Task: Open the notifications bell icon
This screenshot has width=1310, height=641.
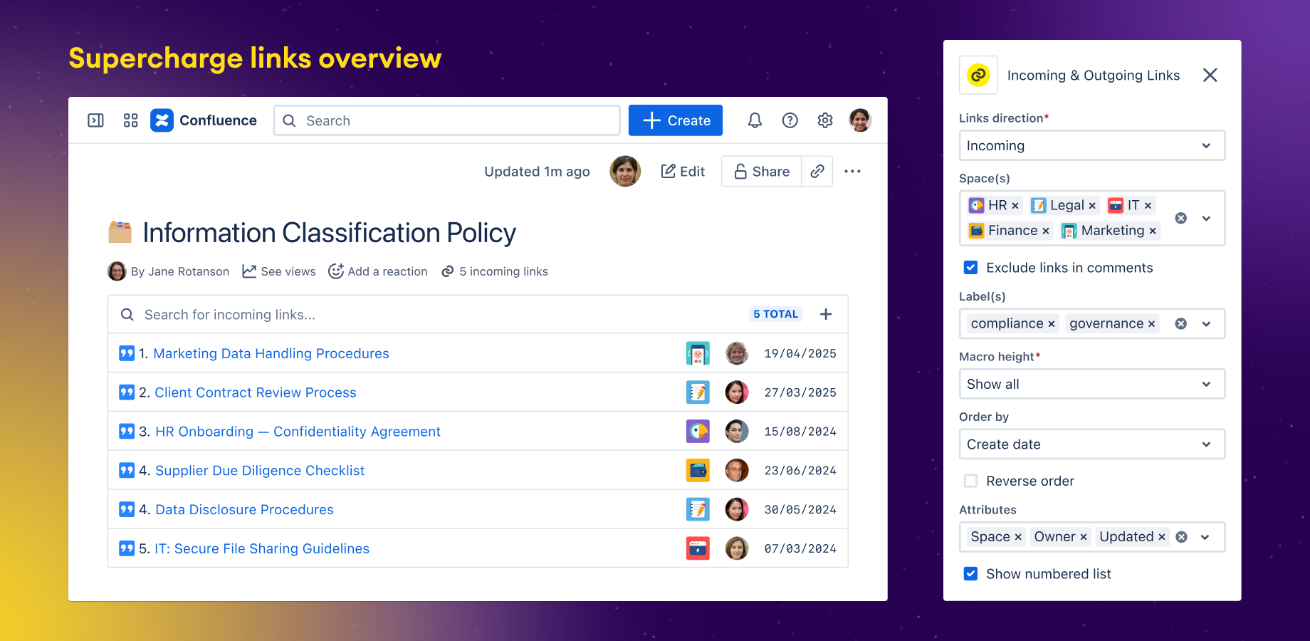Action: coord(755,120)
